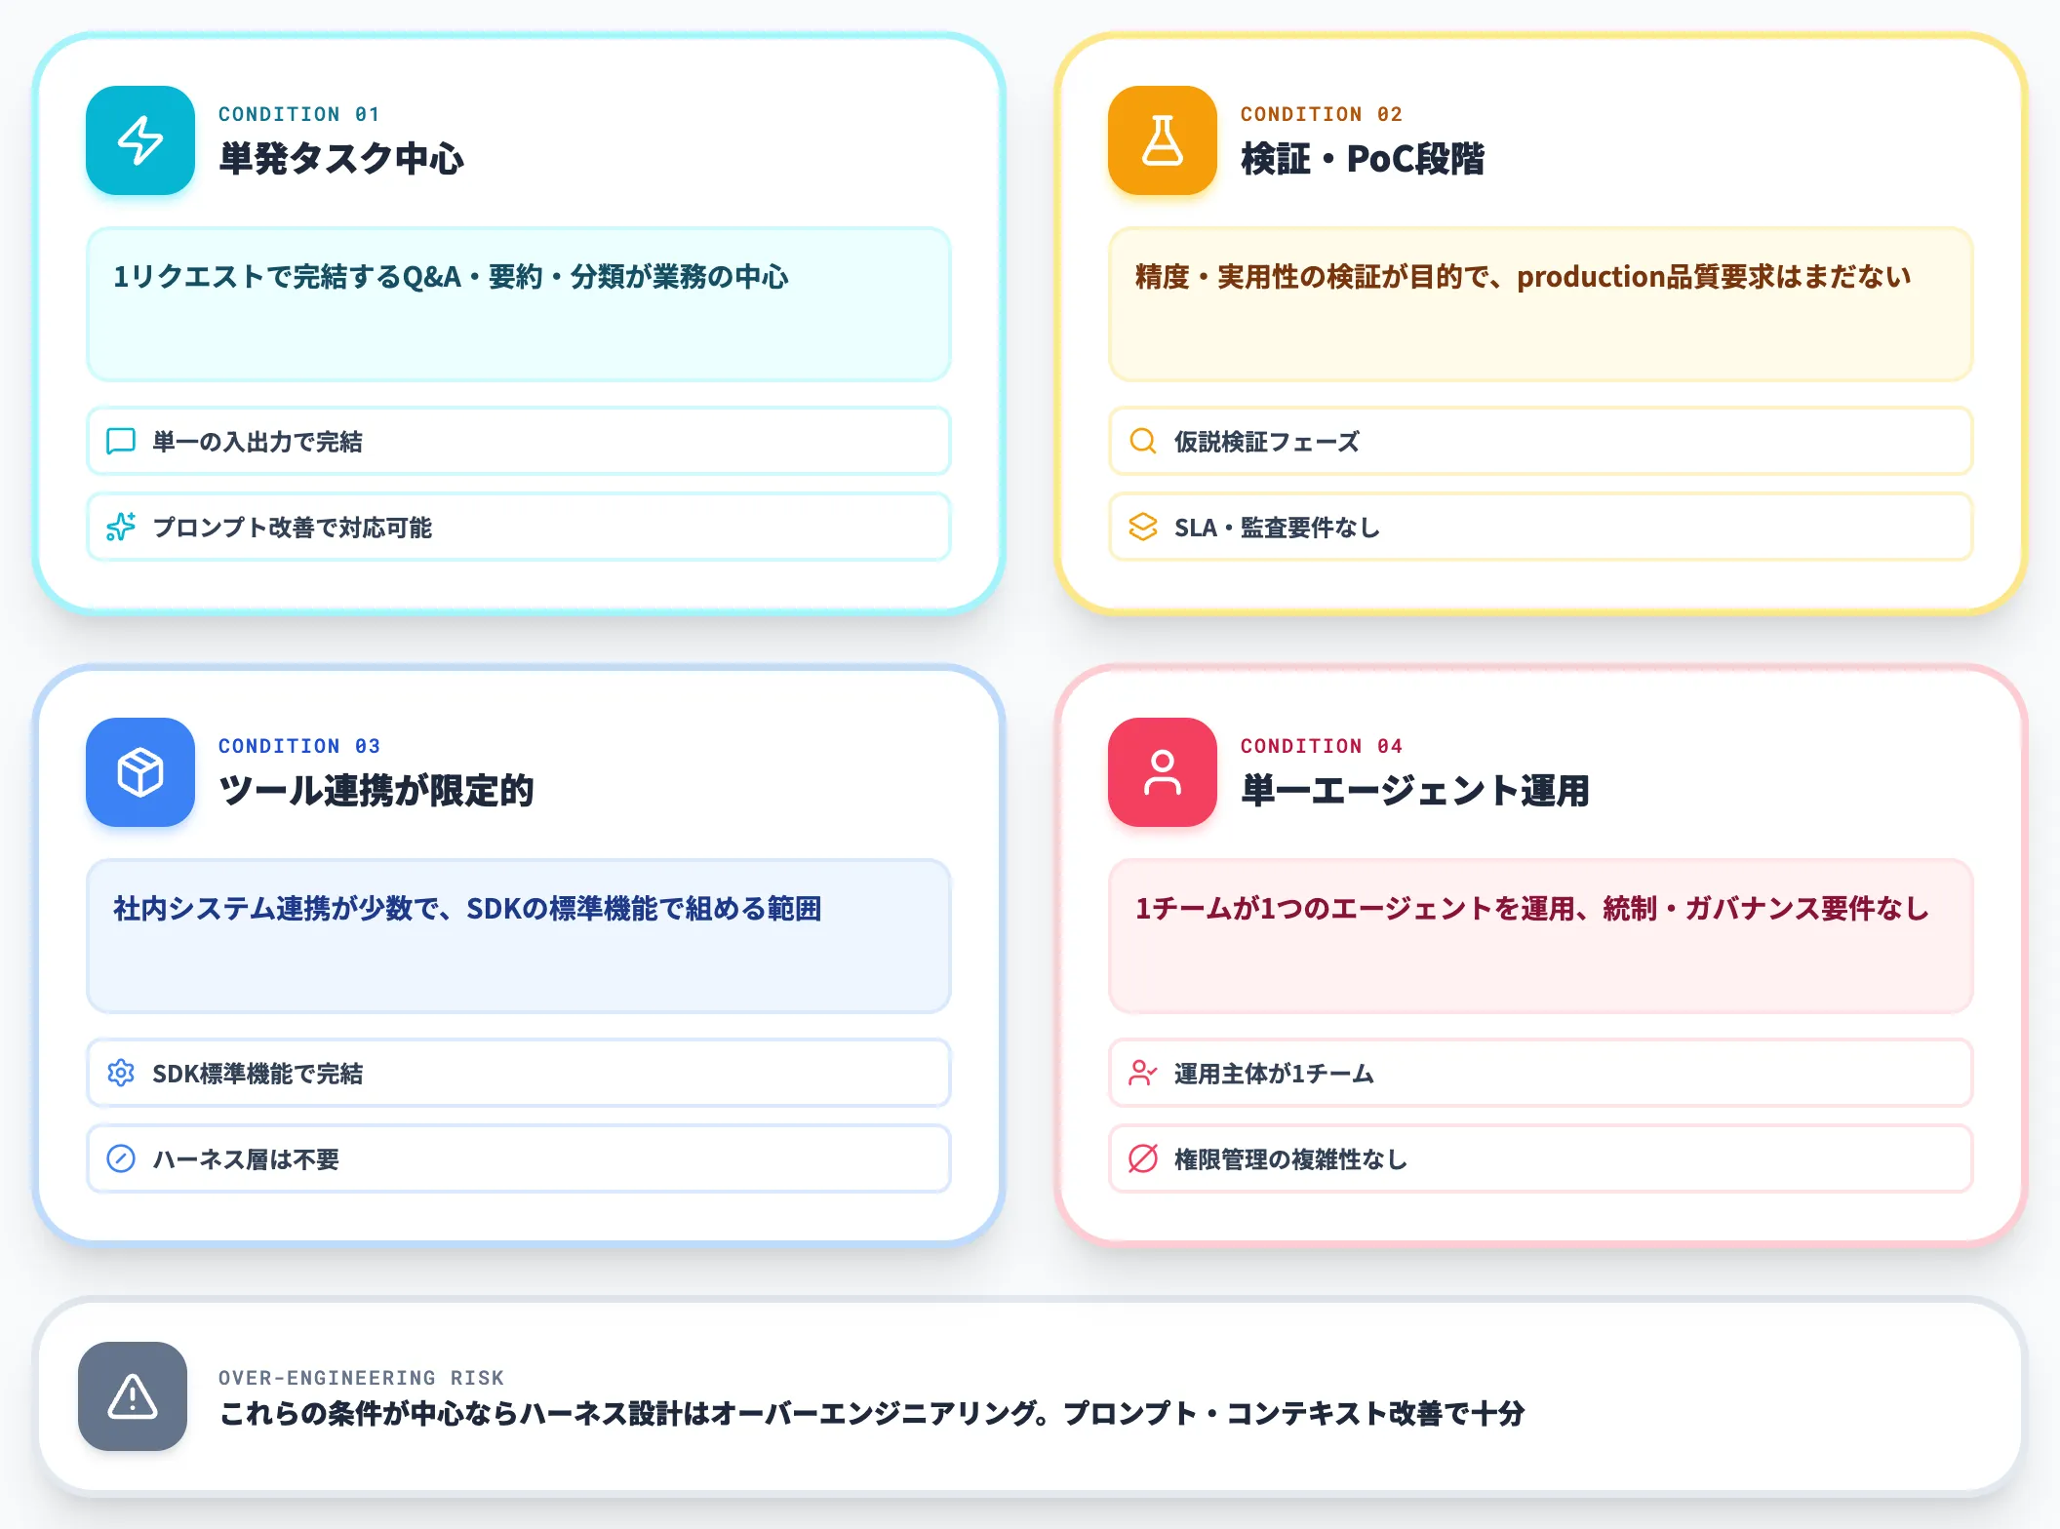Viewport: 2060px width, 1529px height.
Task: Click the description about 社内システム連携が少数
Action: pyautogui.click(x=467, y=909)
